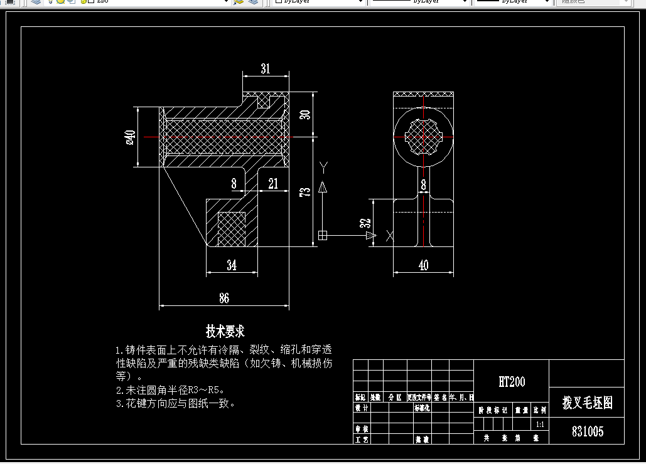Click note 3.花键方向应与图纸一致

pyautogui.click(x=176, y=404)
